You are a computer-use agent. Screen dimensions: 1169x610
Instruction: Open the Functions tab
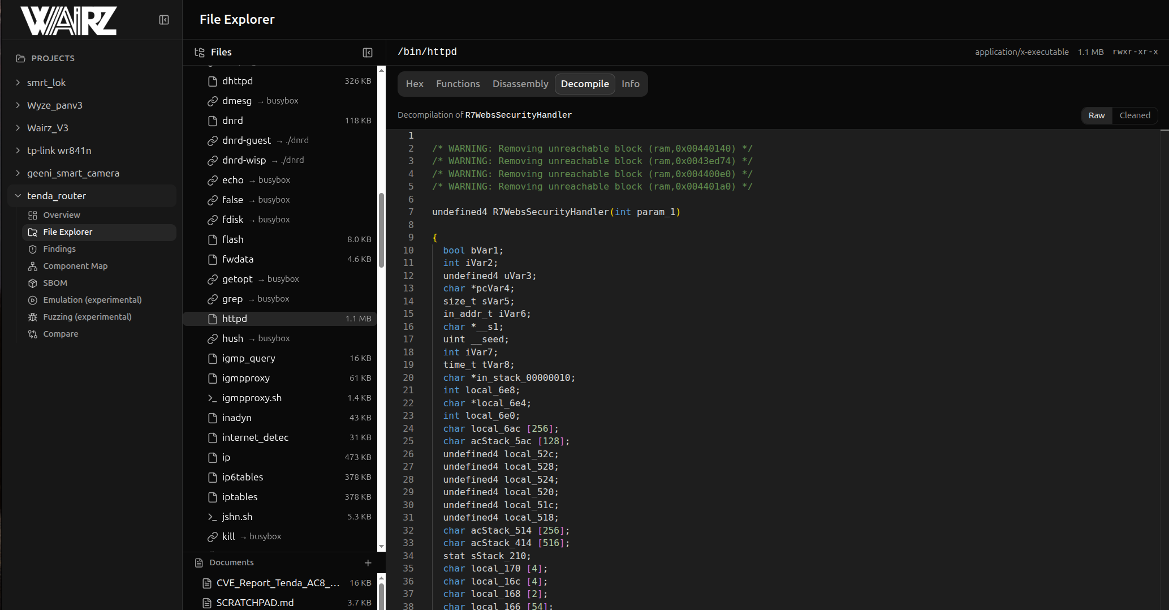pos(458,84)
